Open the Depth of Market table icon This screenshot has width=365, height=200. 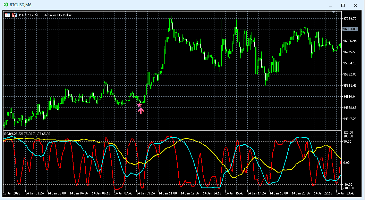pos(7,15)
